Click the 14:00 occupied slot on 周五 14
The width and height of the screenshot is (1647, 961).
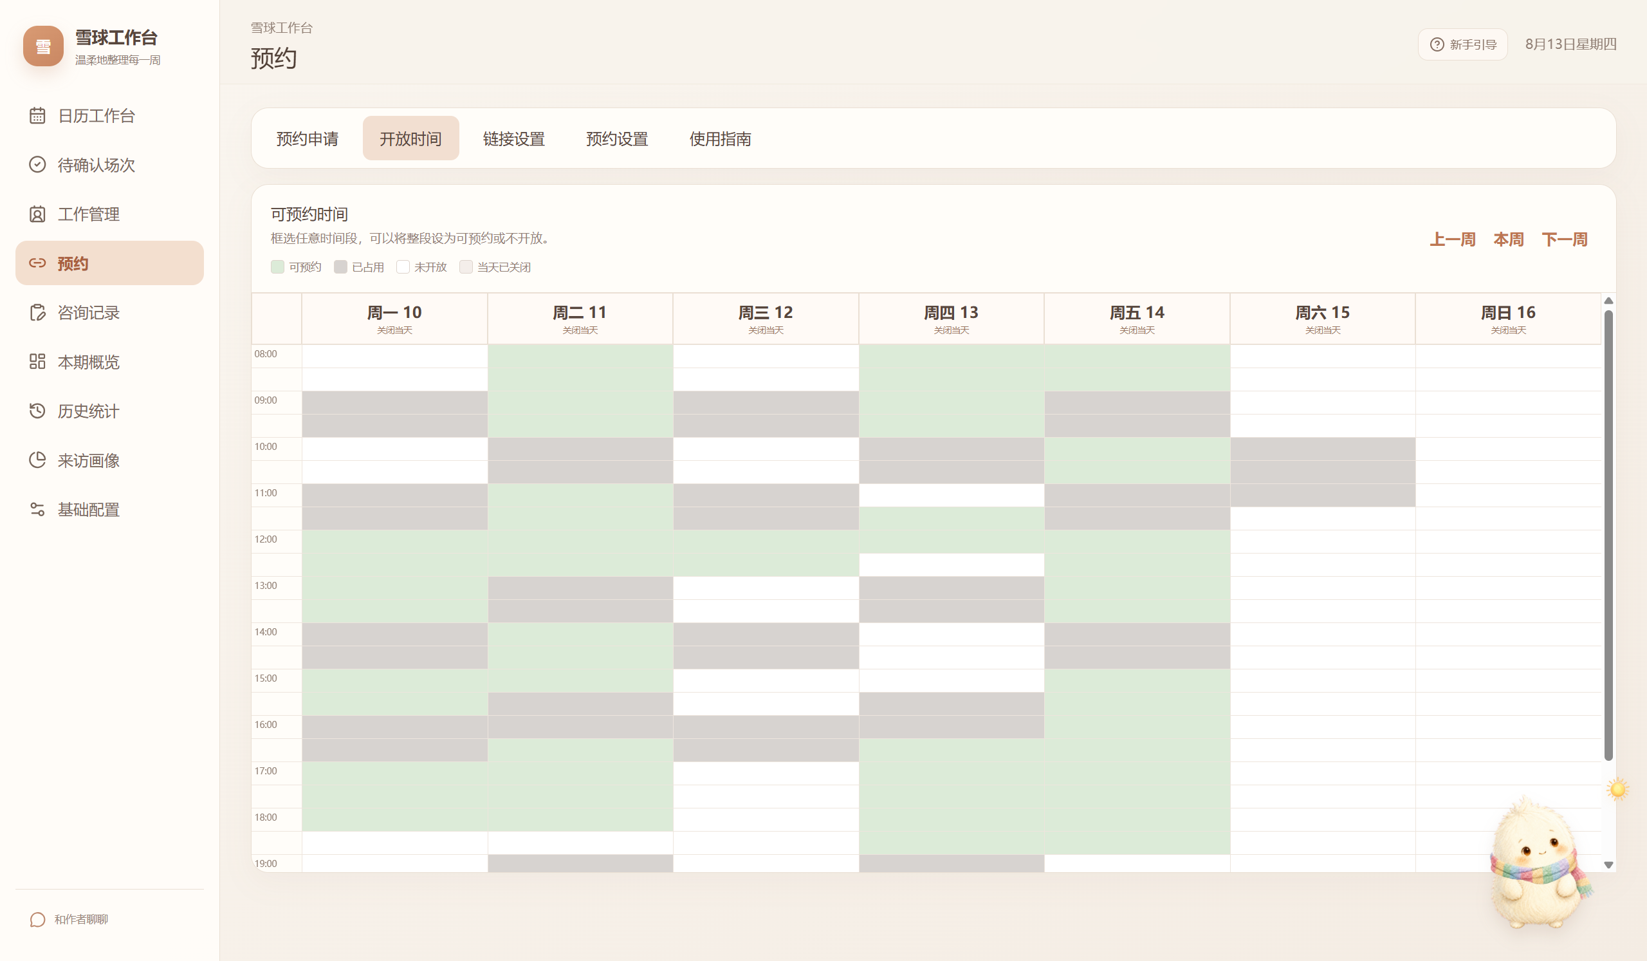point(1137,635)
